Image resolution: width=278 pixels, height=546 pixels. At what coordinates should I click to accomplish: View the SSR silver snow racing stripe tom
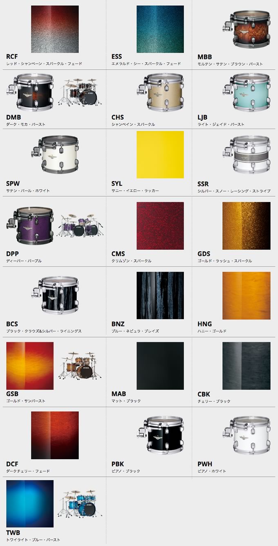point(247,155)
